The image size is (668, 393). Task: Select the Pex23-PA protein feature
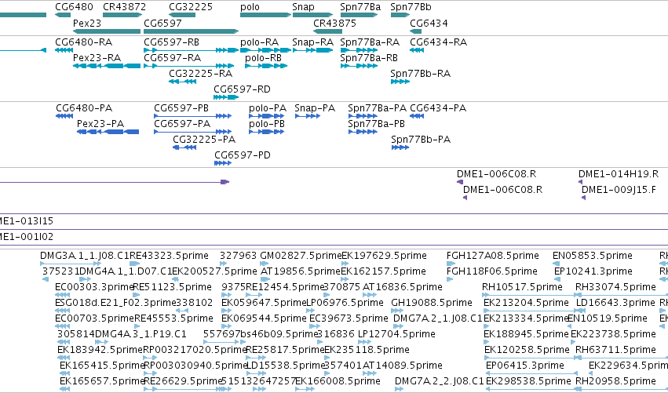click(x=108, y=132)
